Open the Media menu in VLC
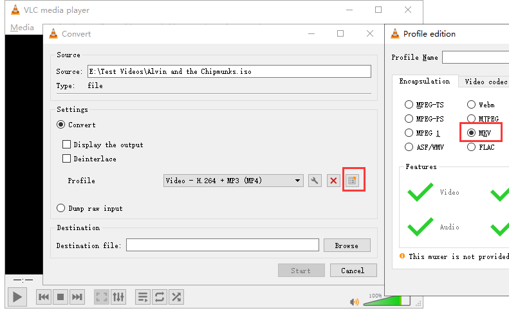Viewport: 509px width, 313px height. click(x=22, y=28)
